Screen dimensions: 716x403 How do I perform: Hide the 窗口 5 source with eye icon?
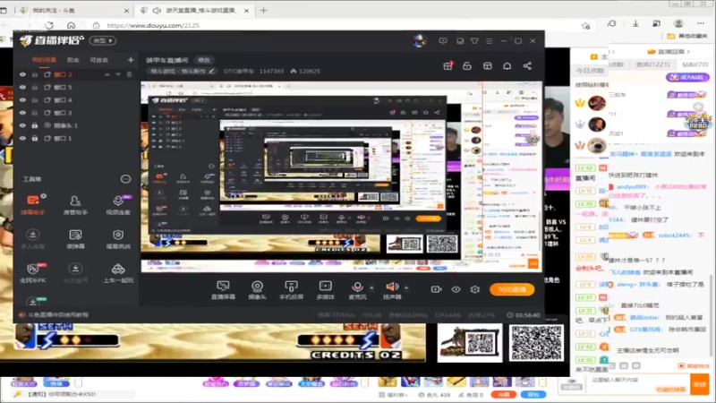tap(22, 87)
